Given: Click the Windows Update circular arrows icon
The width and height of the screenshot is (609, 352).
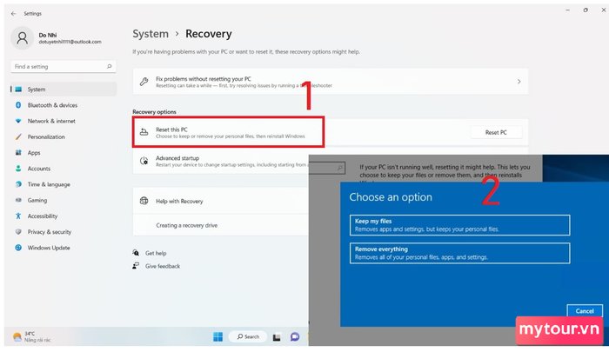Looking at the screenshot, I should pos(18,248).
